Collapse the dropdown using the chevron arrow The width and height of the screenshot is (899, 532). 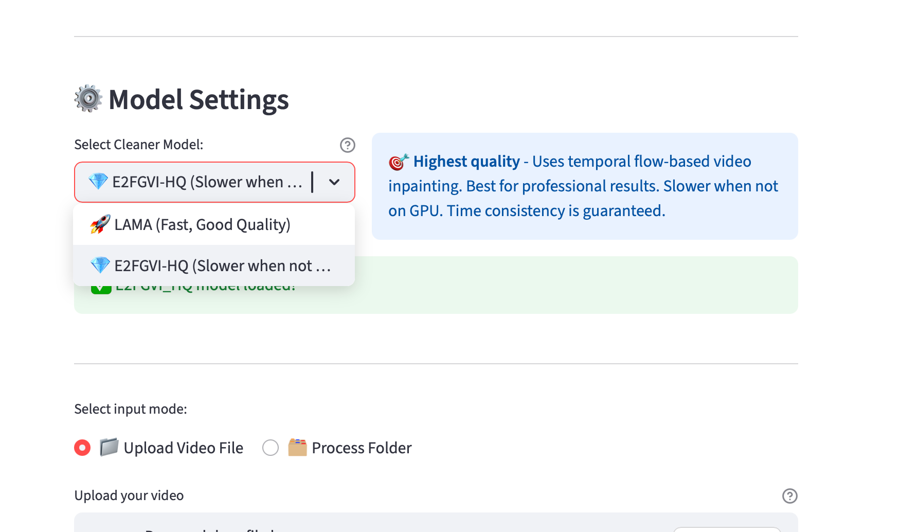point(334,182)
